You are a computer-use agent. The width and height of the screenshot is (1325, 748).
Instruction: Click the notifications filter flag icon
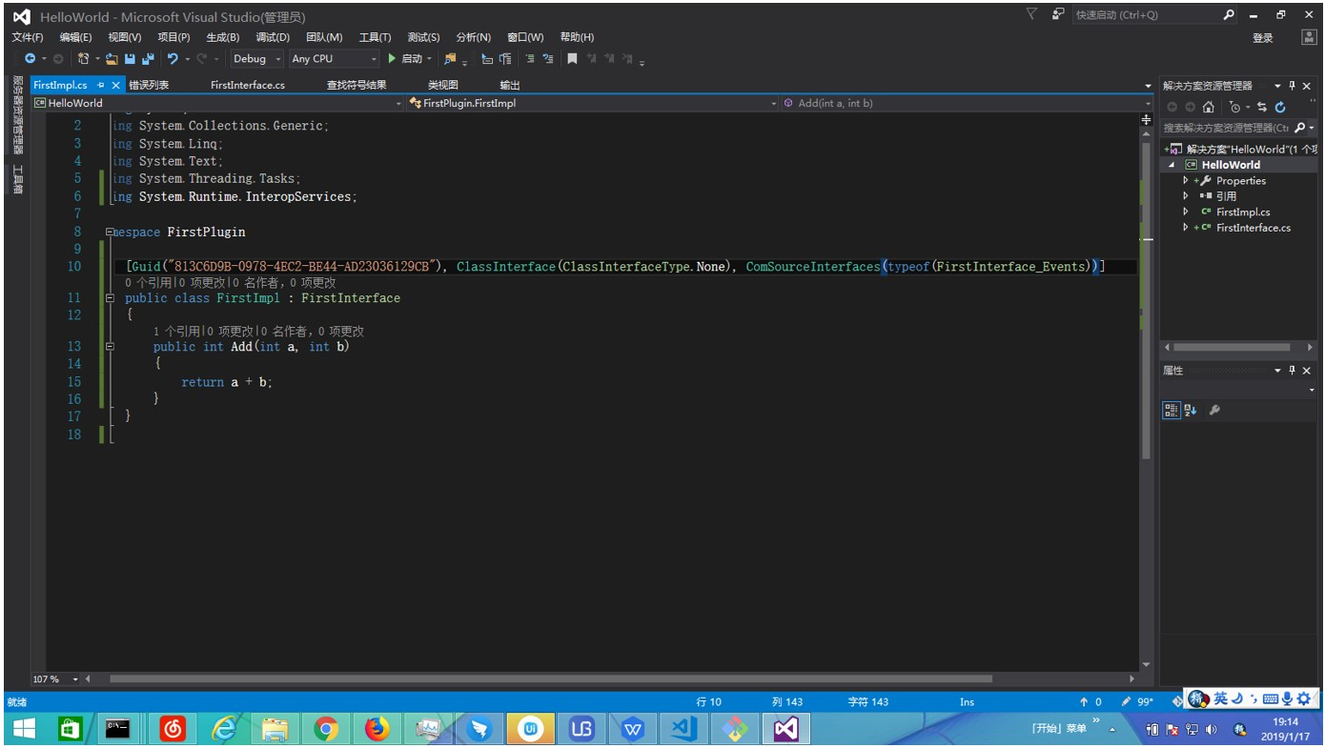click(1031, 14)
